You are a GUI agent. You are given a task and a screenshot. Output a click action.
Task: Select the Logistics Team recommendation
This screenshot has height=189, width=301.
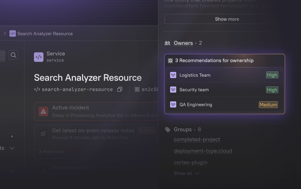tap(225, 75)
